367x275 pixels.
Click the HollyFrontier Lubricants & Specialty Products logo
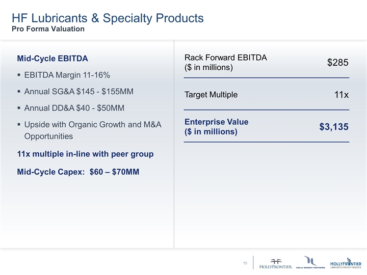point(346,263)
